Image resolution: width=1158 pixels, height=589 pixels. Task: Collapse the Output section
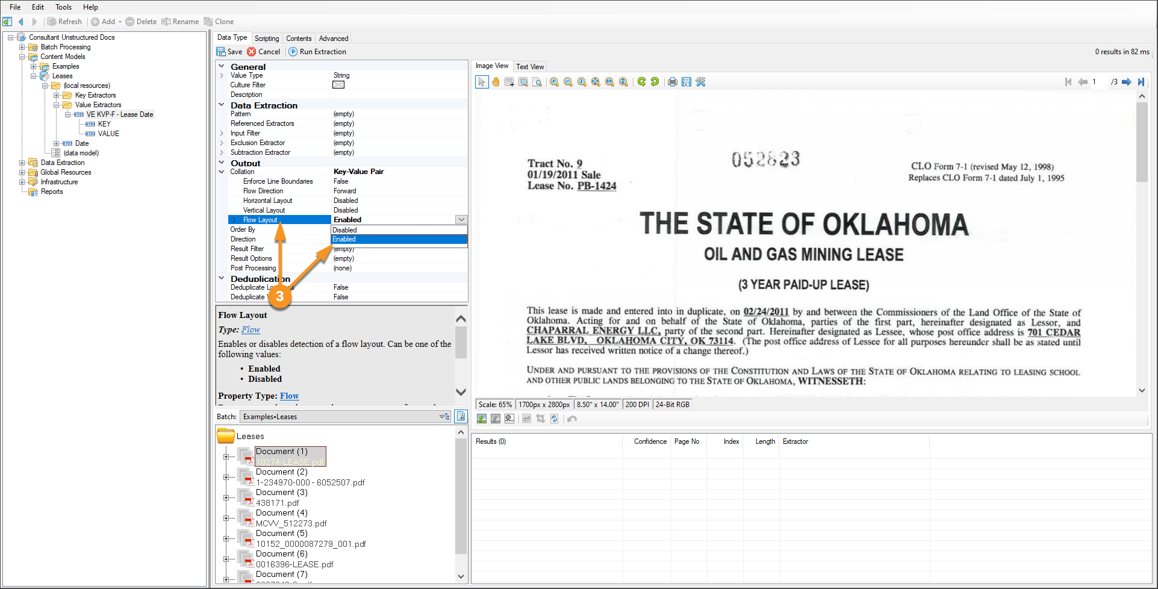(x=222, y=163)
